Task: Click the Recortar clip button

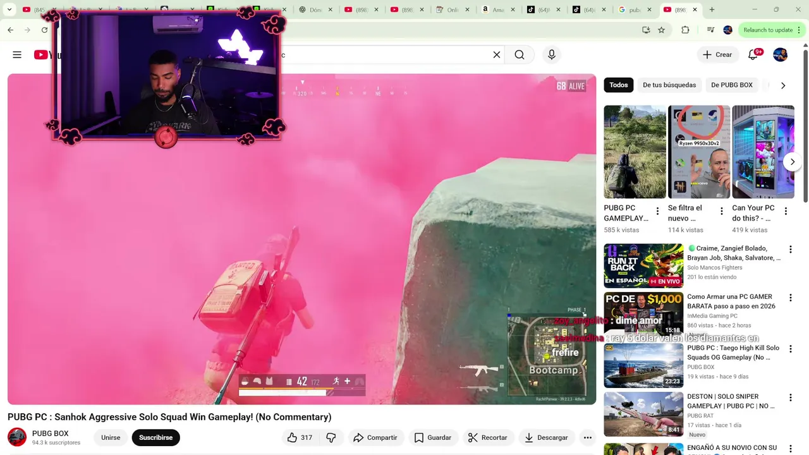Action: pyautogui.click(x=487, y=437)
